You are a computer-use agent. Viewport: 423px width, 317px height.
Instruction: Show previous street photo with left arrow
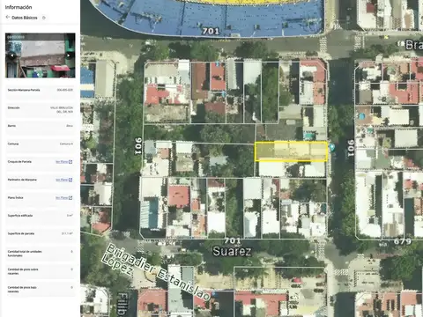[x=12, y=55]
